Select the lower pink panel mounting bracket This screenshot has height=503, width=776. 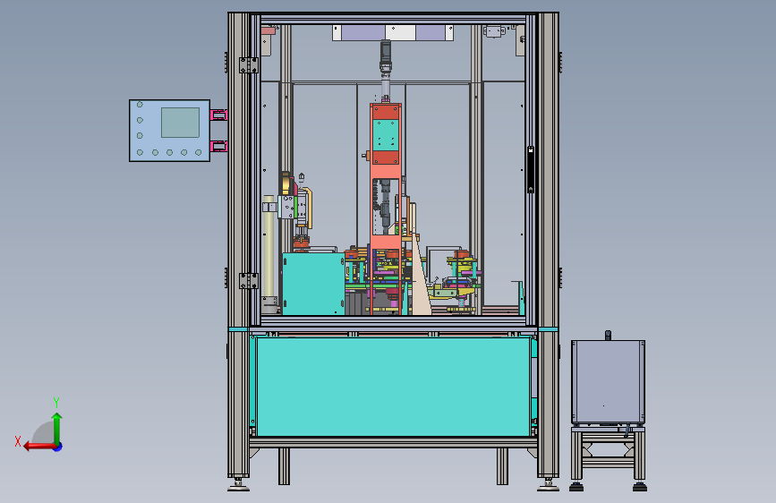point(218,146)
